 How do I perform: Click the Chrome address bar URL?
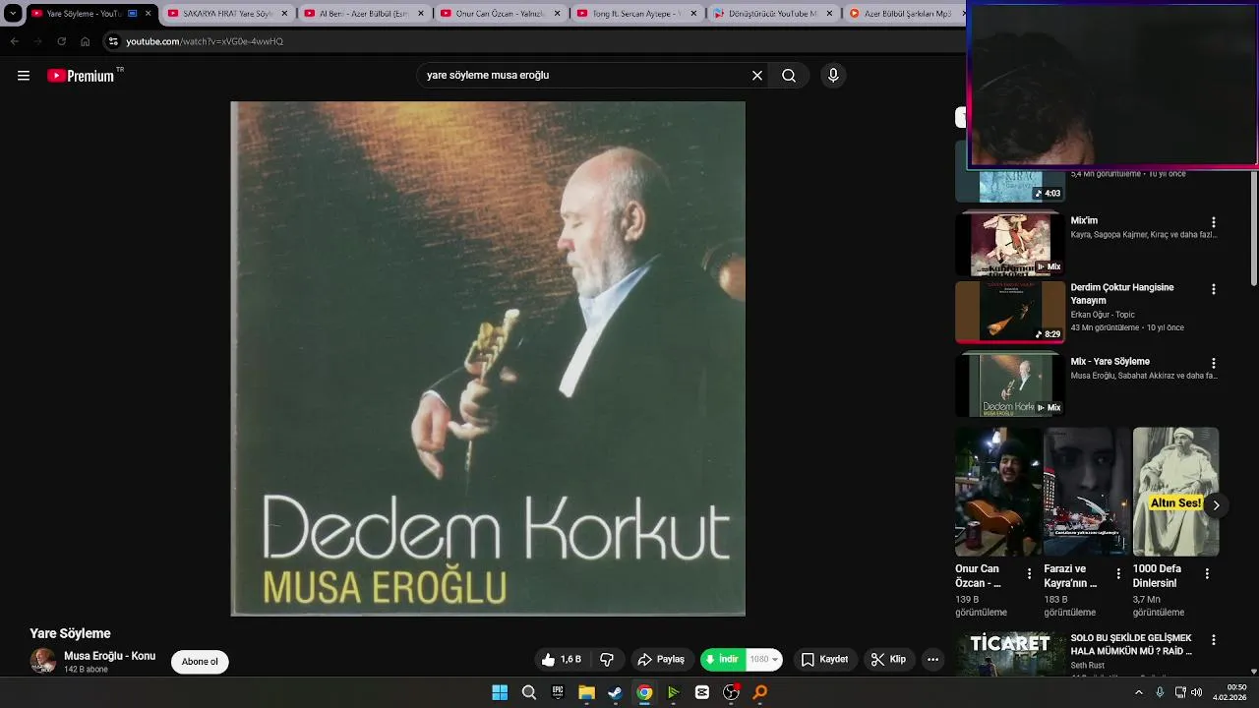[205, 41]
